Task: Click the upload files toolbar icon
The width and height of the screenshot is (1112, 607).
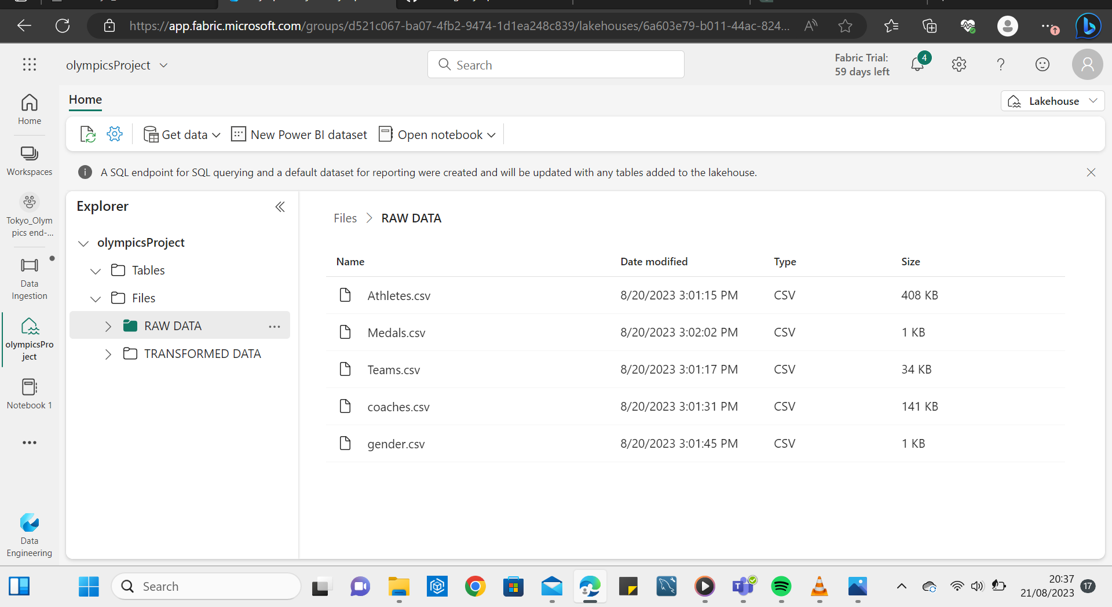Action: [87, 134]
